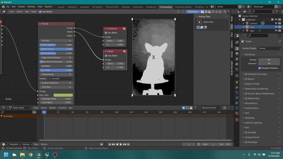Screen dimensions: 283x159
Task: Collapse the Sampling panel
Action: coord(243,54)
